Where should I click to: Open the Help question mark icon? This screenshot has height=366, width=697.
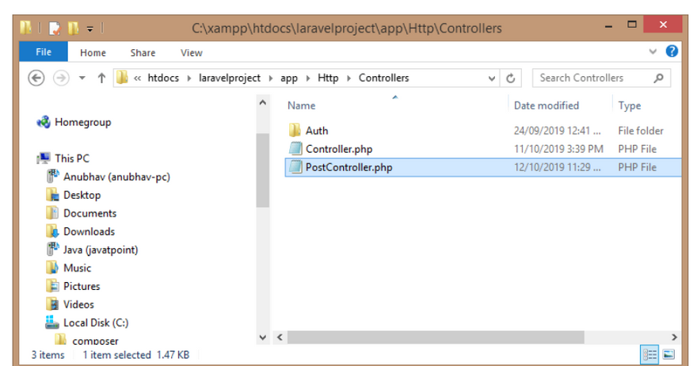[672, 51]
